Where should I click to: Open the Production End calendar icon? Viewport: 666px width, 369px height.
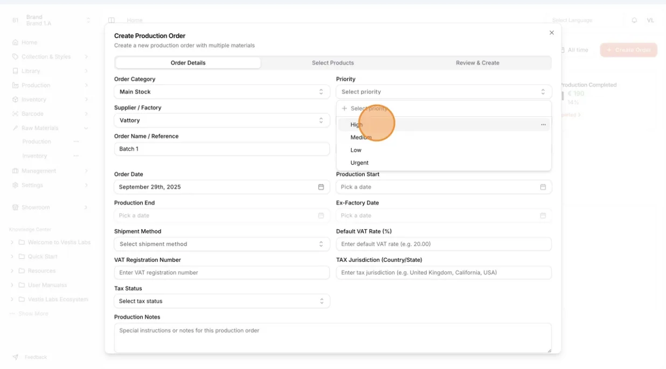(321, 216)
